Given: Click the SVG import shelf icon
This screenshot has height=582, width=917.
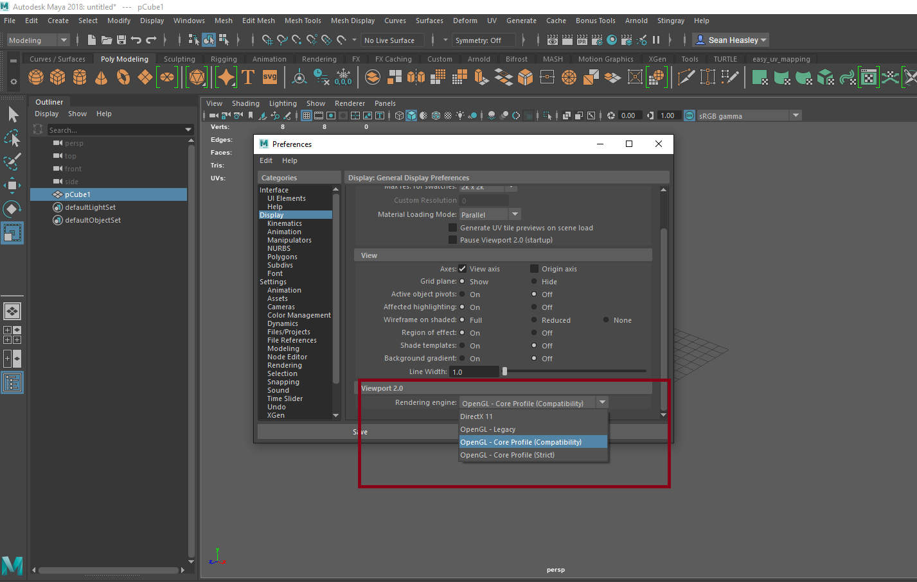Looking at the screenshot, I should pos(270,78).
